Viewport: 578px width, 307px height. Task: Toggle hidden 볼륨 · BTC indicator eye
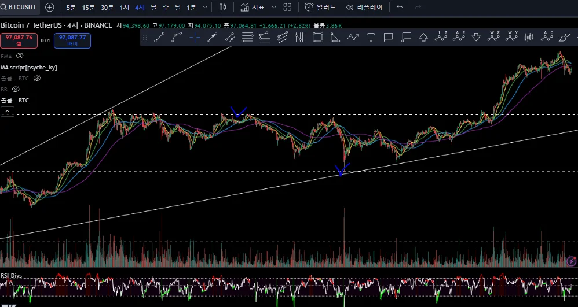click(x=37, y=78)
